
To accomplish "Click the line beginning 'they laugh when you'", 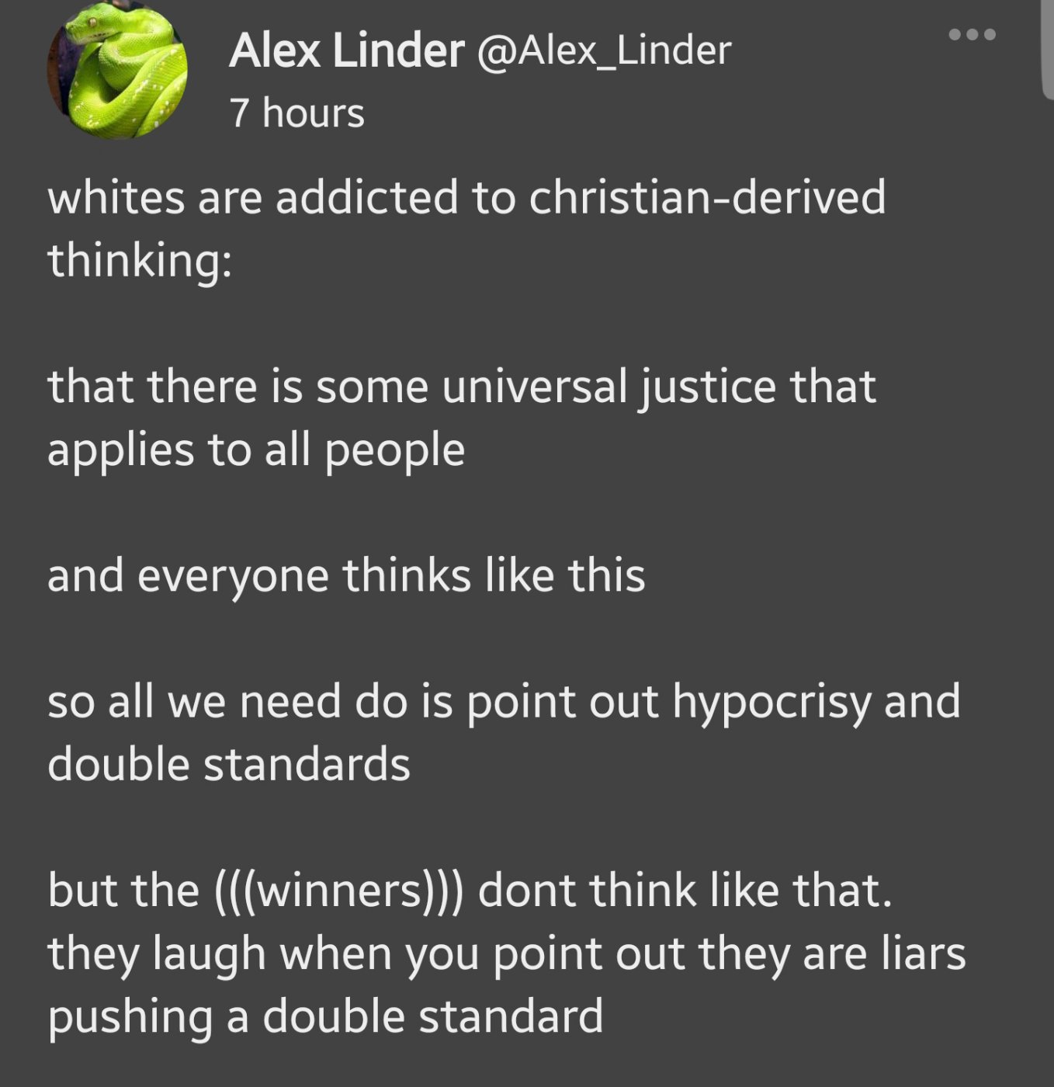I will (x=507, y=954).
